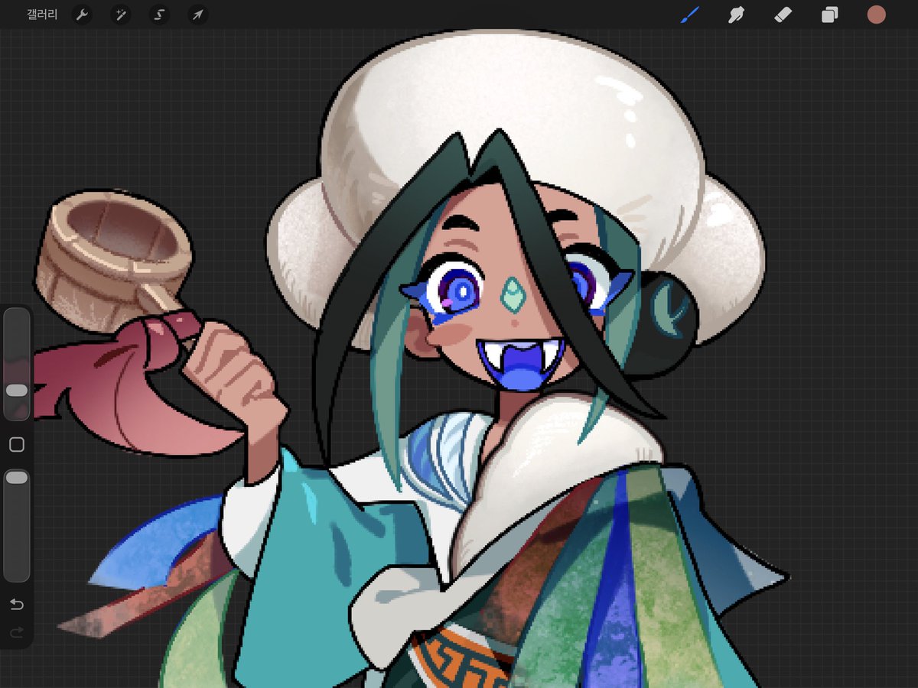This screenshot has width=918, height=688.
Task: Undo the last stroke with undo arrow
Action: [17, 605]
